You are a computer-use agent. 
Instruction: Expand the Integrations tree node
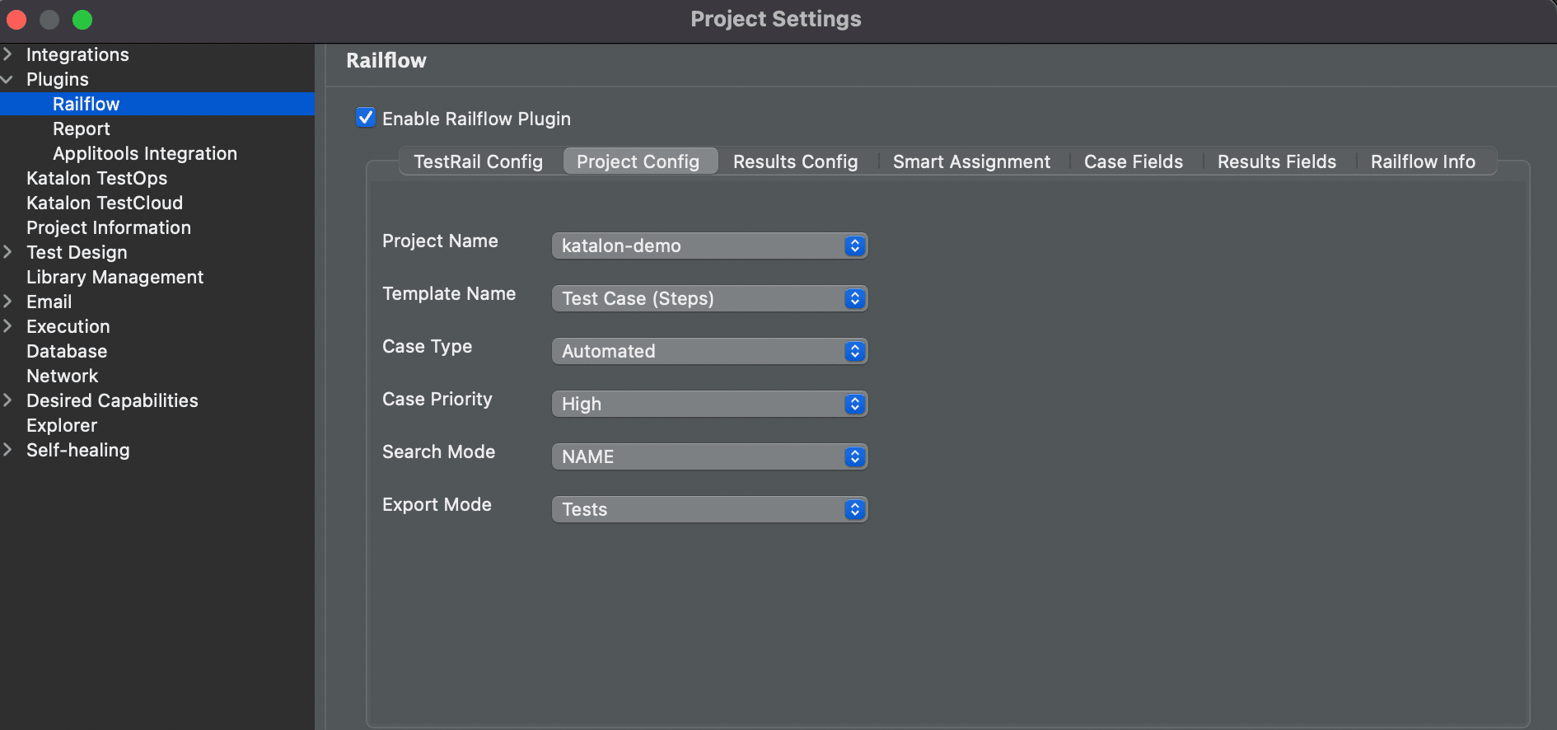click(x=7, y=54)
